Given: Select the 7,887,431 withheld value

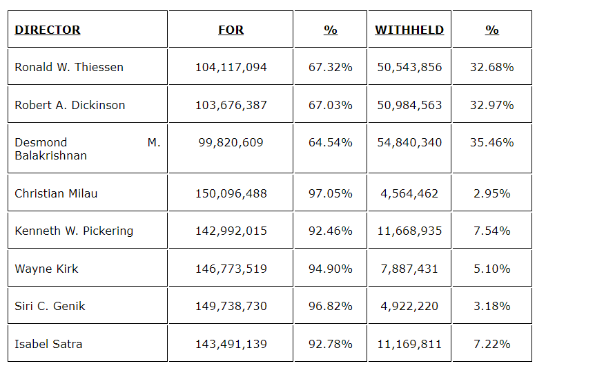Looking at the screenshot, I should (409, 269).
